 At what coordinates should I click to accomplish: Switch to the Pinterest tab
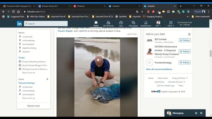(x=89, y=6)
